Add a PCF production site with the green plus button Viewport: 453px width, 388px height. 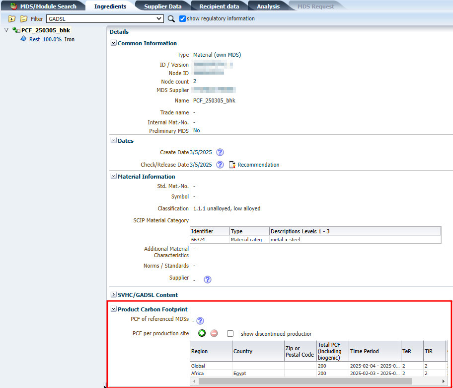coord(202,333)
